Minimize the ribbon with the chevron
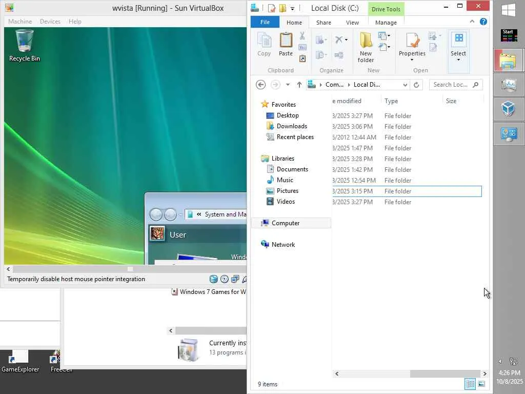525x394 pixels. [x=472, y=22]
